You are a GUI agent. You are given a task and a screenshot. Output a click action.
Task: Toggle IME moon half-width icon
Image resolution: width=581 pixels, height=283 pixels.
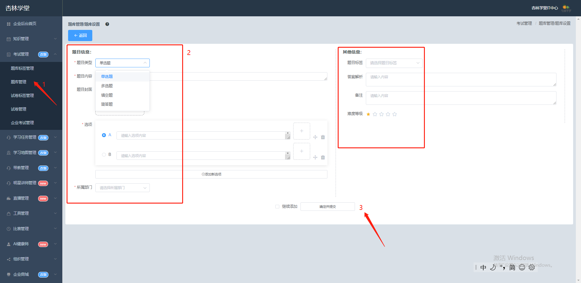pyautogui.click(x=493, y=267)
